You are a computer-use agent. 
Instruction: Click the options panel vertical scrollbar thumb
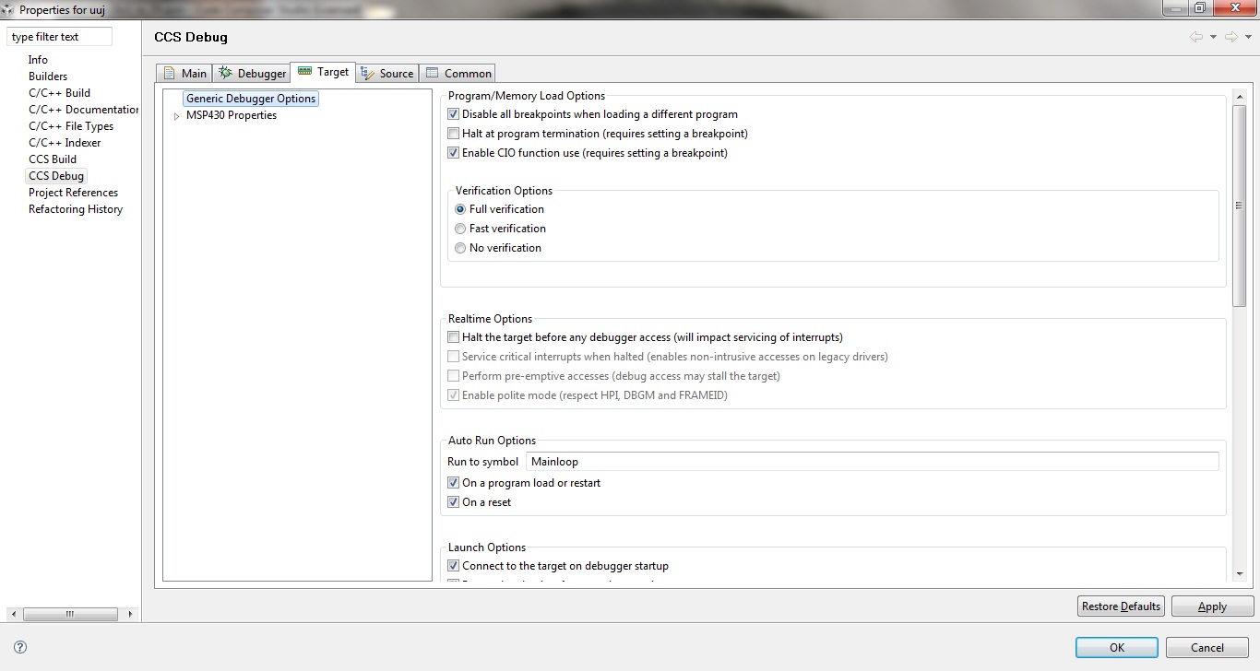(x=1240, y=206)
